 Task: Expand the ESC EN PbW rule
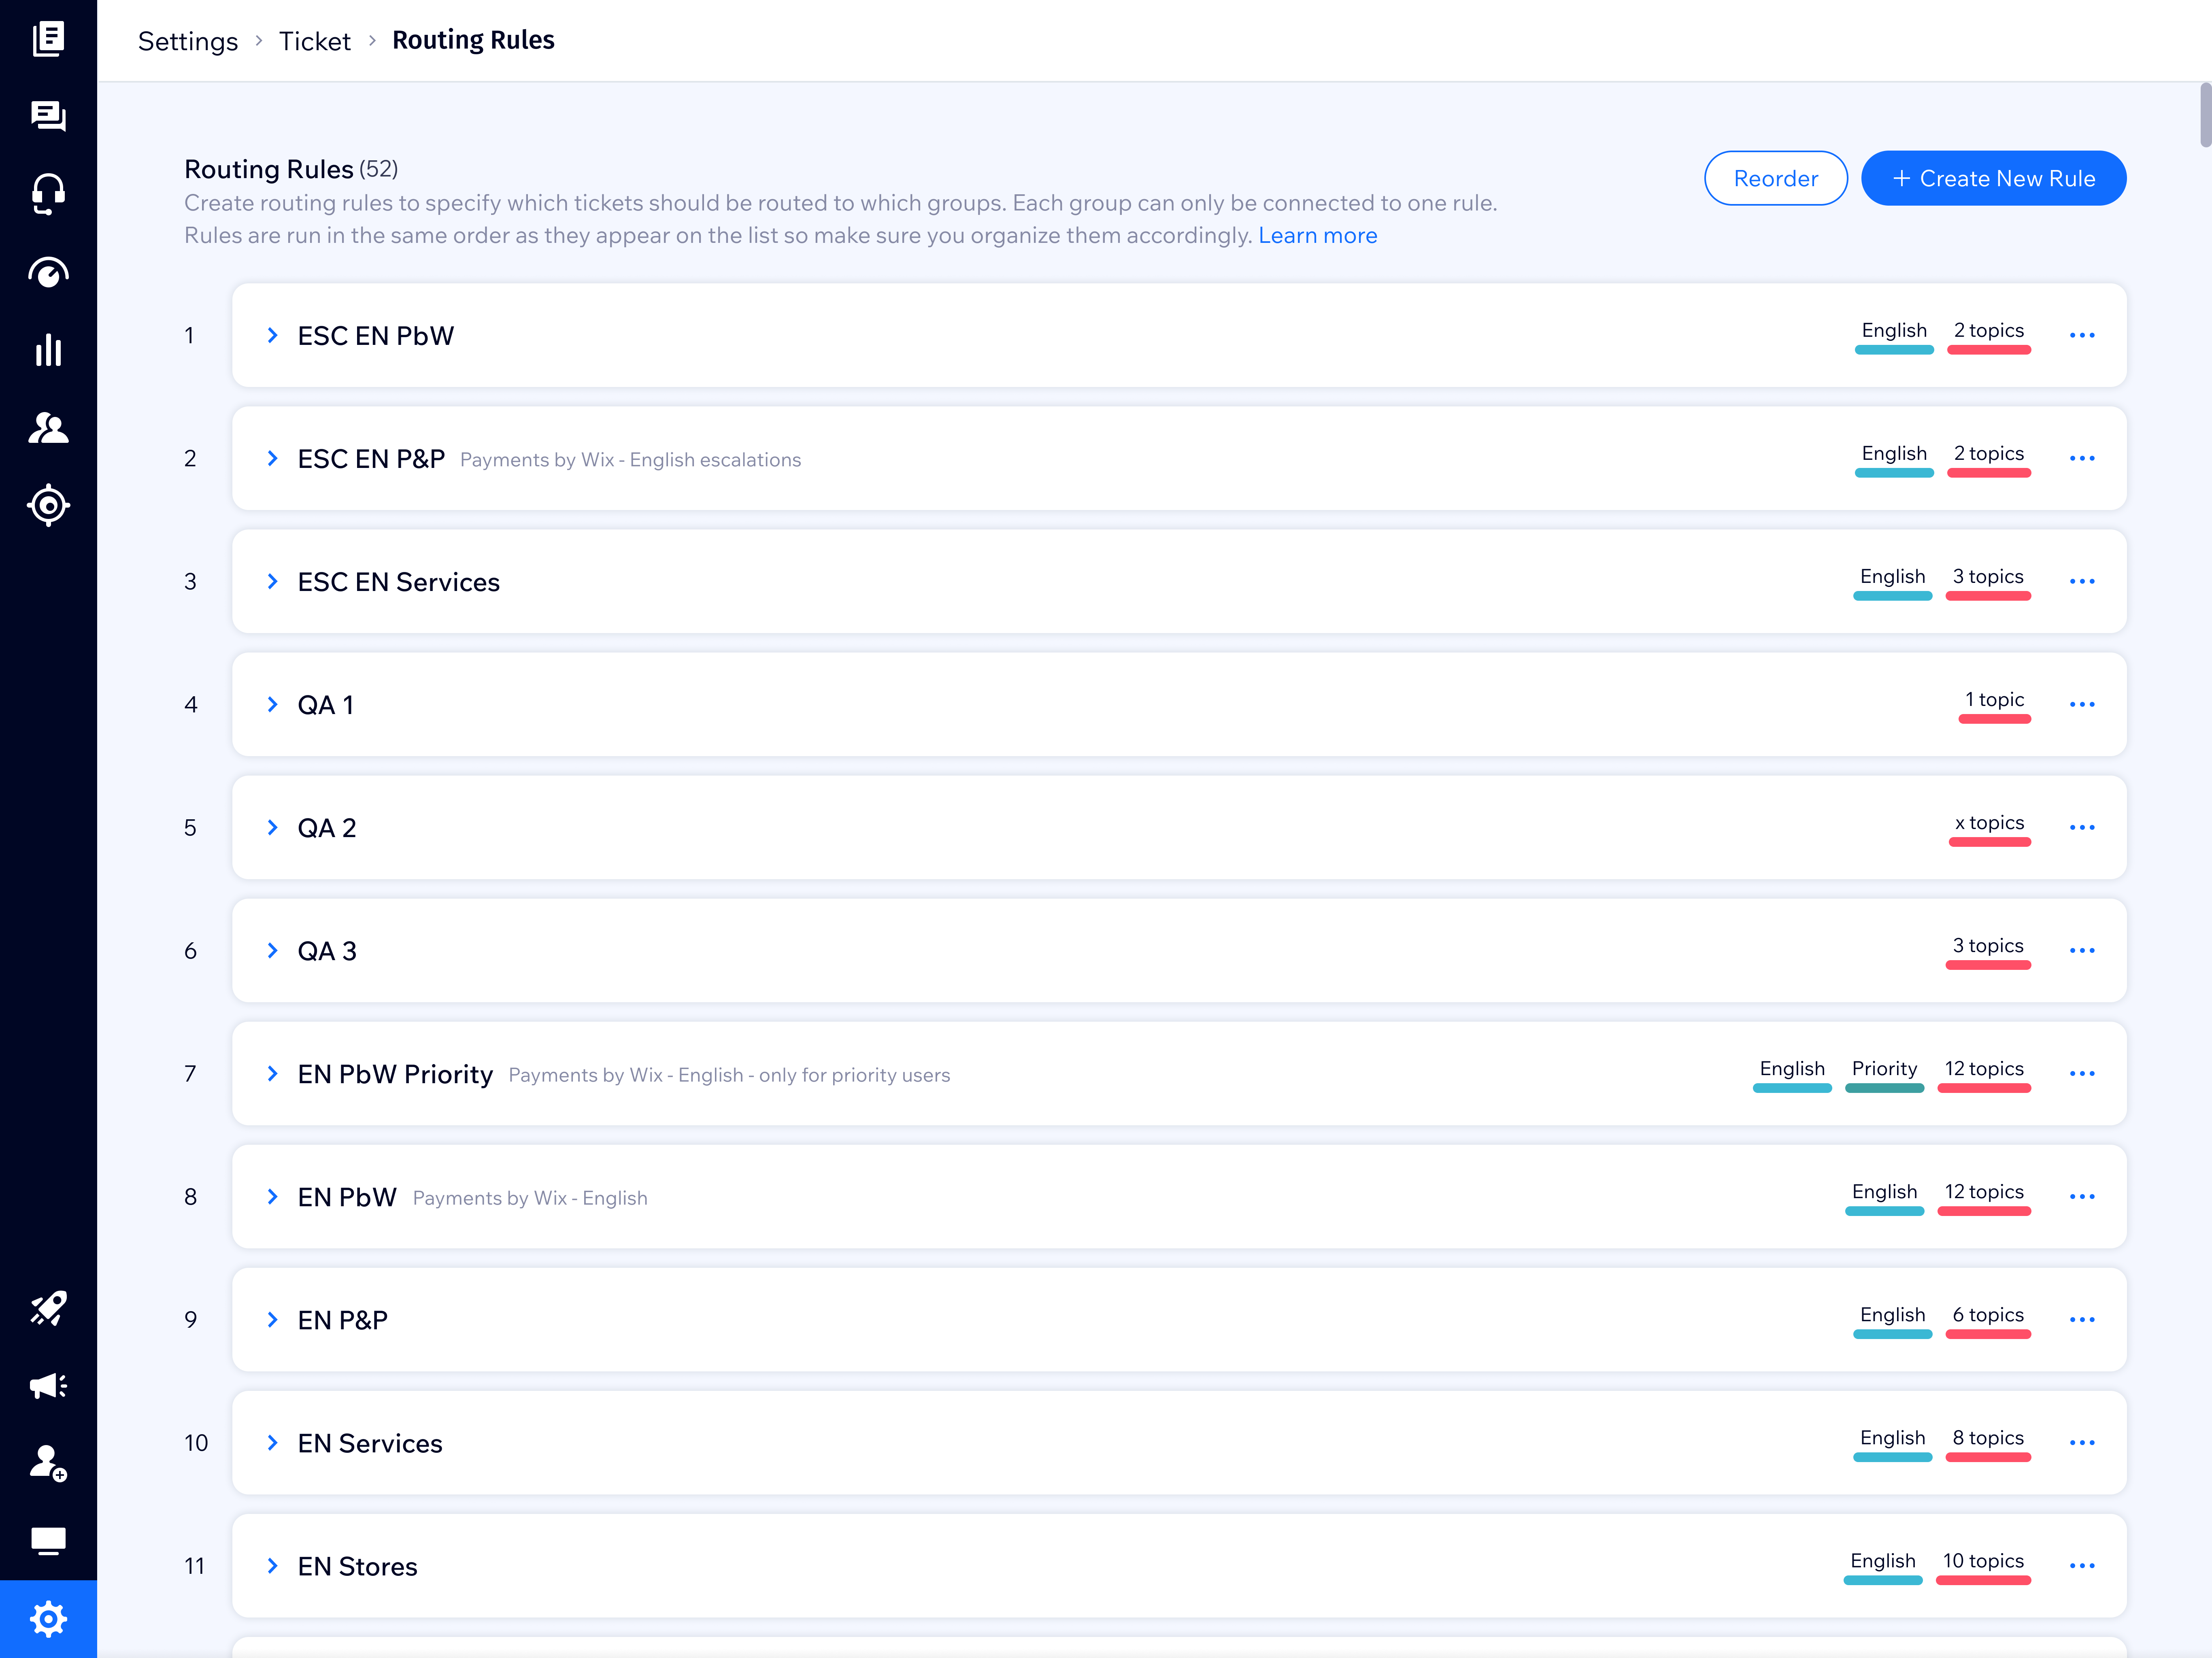272,335
